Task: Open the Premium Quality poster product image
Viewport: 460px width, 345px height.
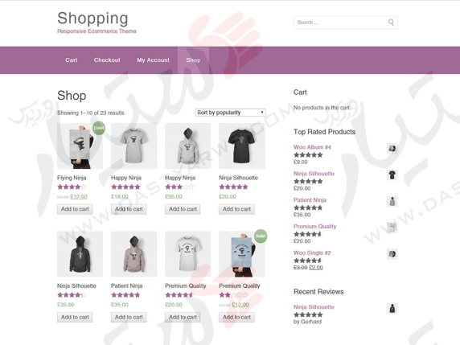Action: coord(242,254)
